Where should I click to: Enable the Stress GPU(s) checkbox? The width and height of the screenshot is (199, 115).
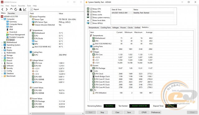[91, 23]
